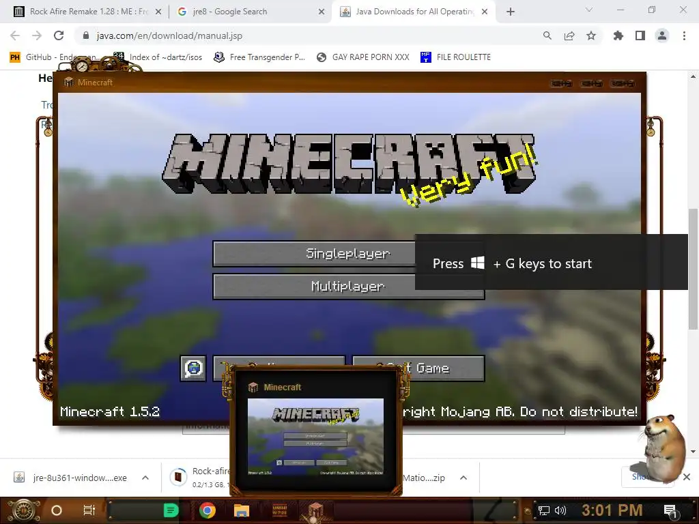Click the page scrollbar down arrow

(693, 452)
